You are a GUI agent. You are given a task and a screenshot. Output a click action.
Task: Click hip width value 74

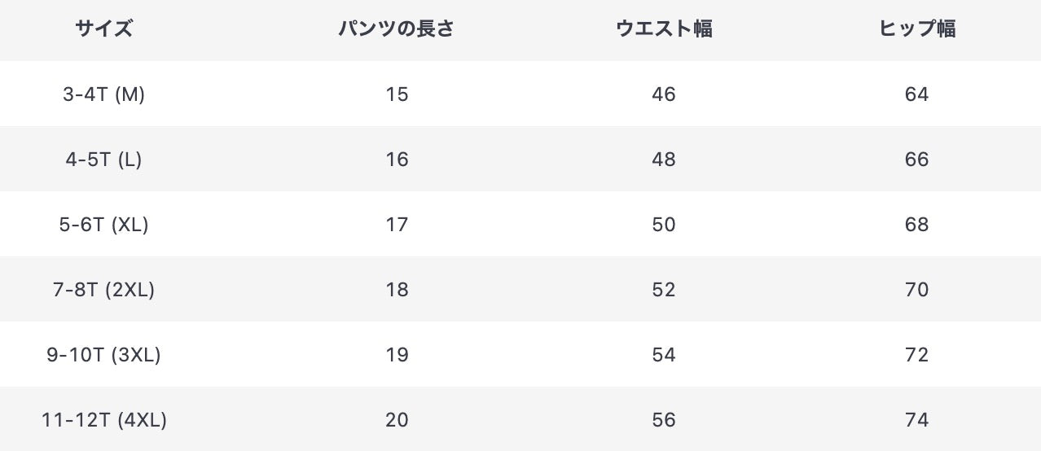(916, 420)
